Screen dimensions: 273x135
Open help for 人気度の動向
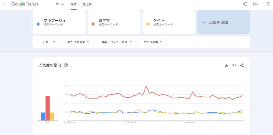[x=66, y=65]
